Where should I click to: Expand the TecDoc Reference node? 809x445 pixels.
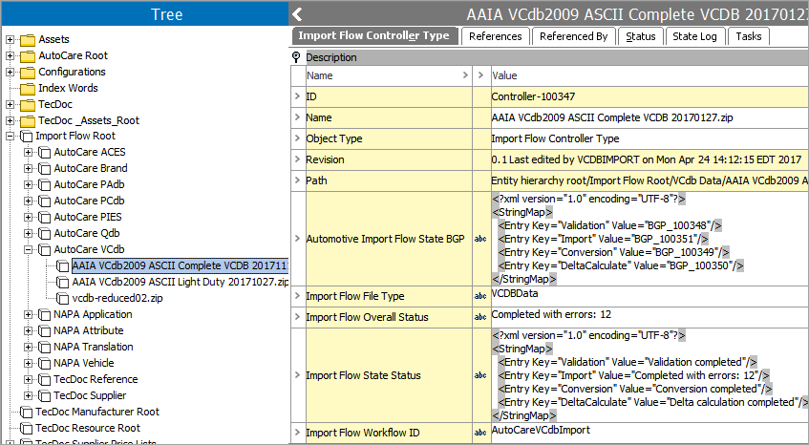(x=29, y=379)
